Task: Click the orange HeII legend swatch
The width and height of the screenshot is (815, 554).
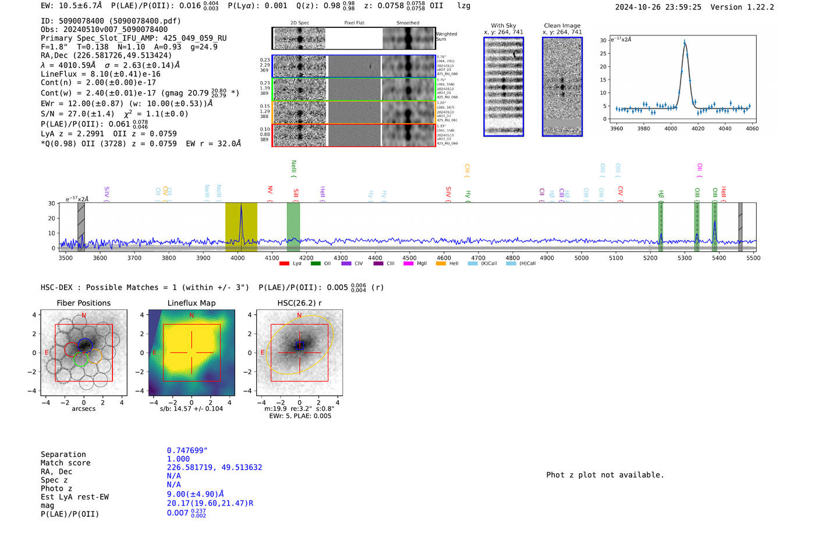Action: [x=441, y=263]
